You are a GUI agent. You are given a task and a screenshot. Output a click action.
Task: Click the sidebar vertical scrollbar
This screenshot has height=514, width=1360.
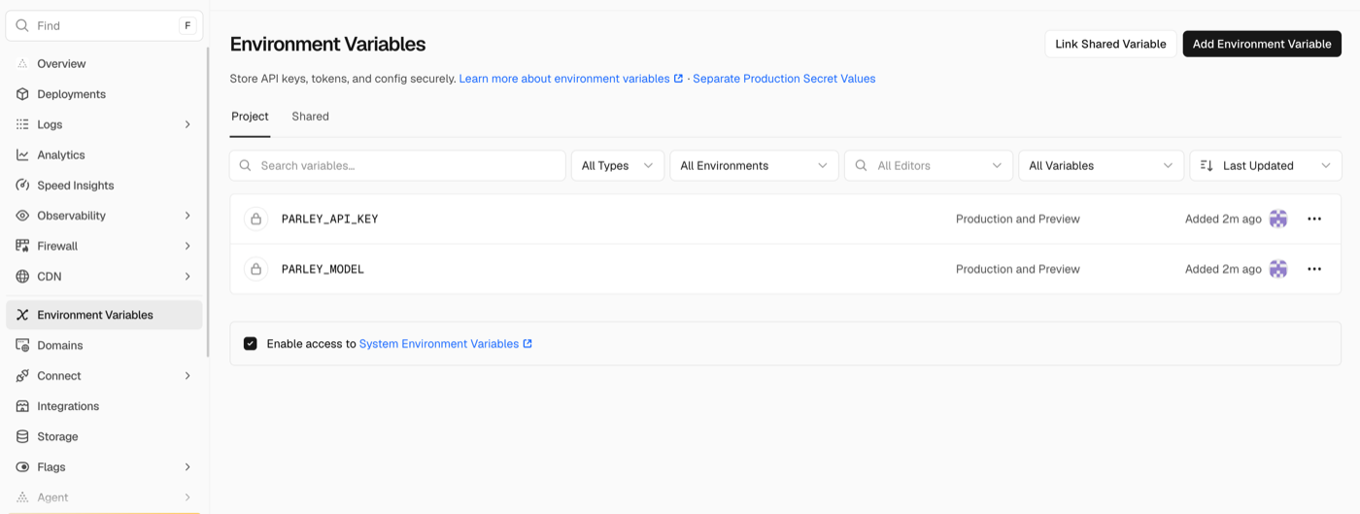(207, 202)
